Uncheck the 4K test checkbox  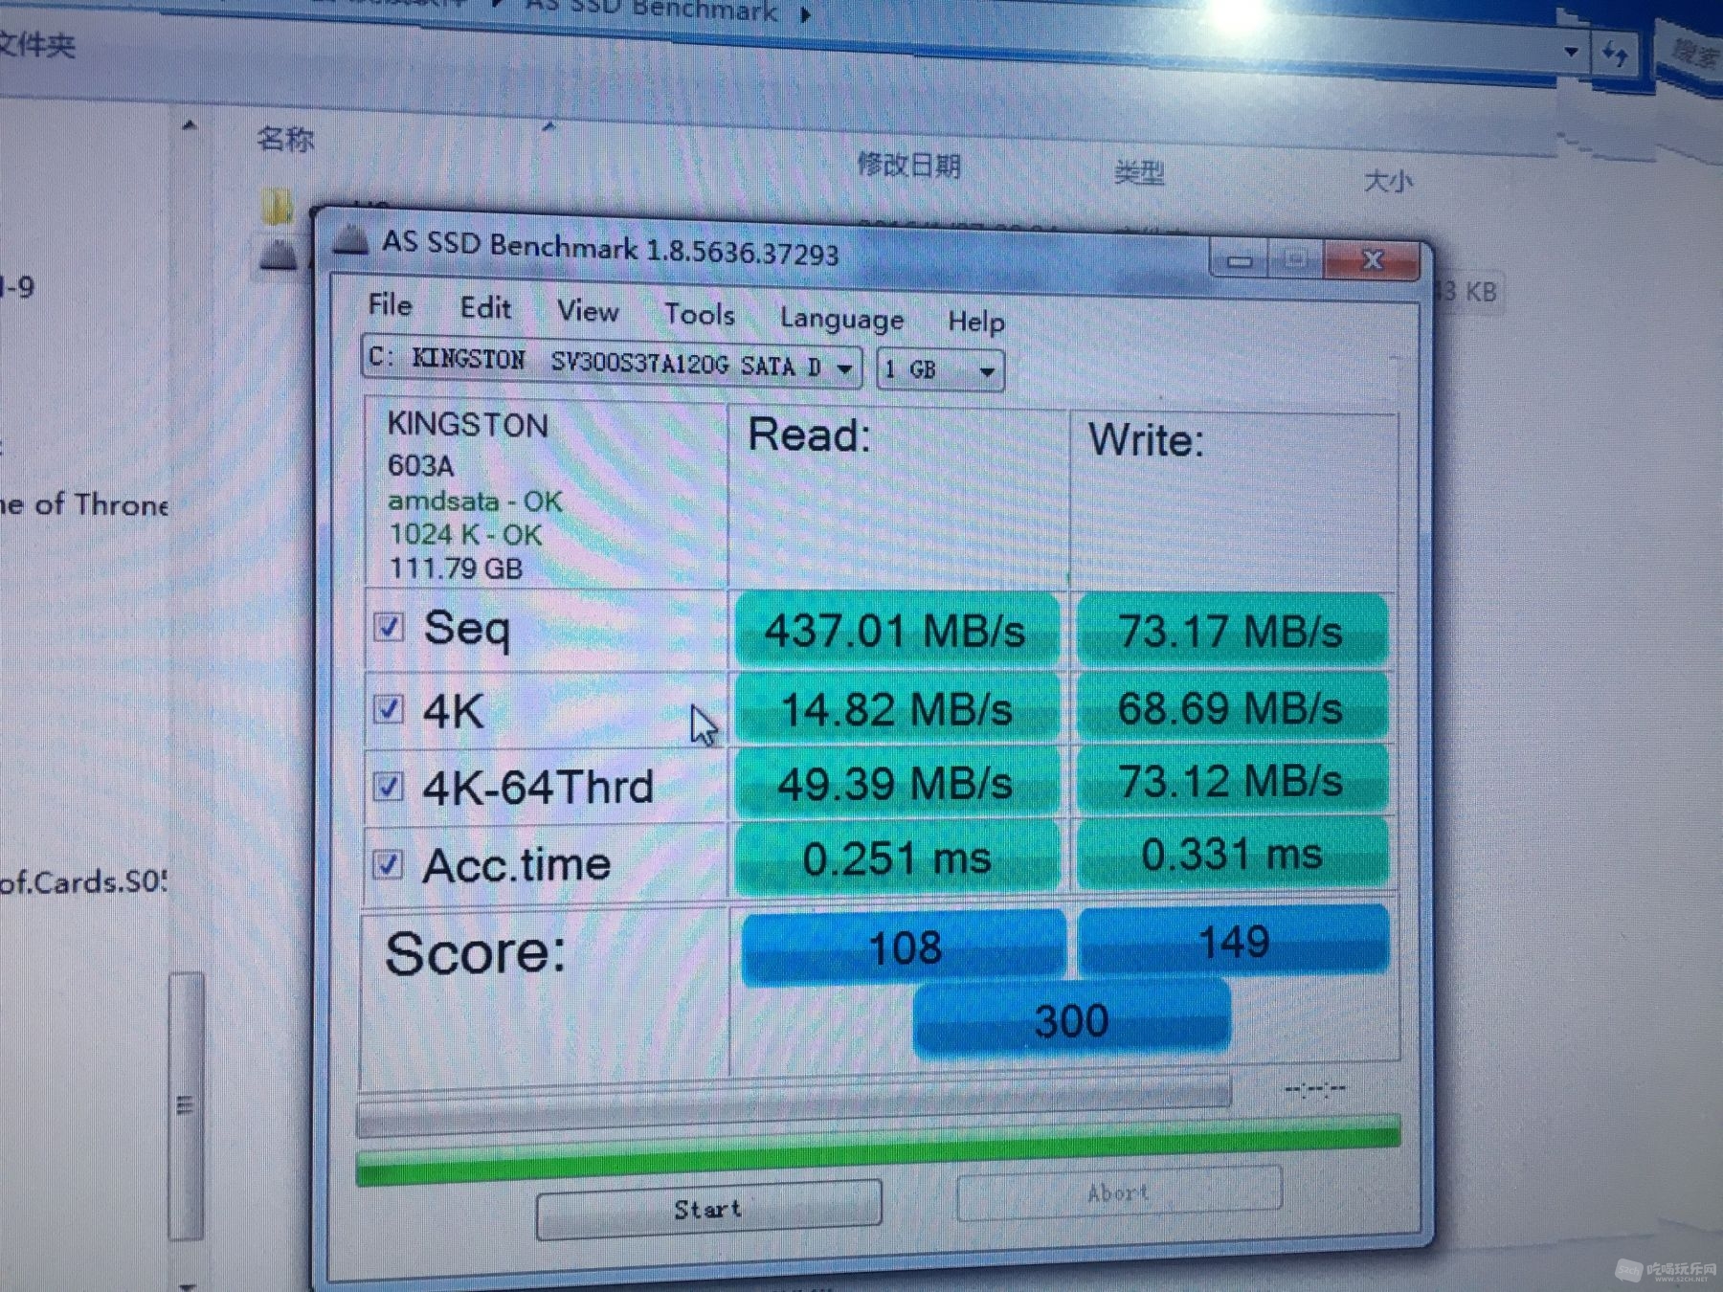click(x=389, y=709)
